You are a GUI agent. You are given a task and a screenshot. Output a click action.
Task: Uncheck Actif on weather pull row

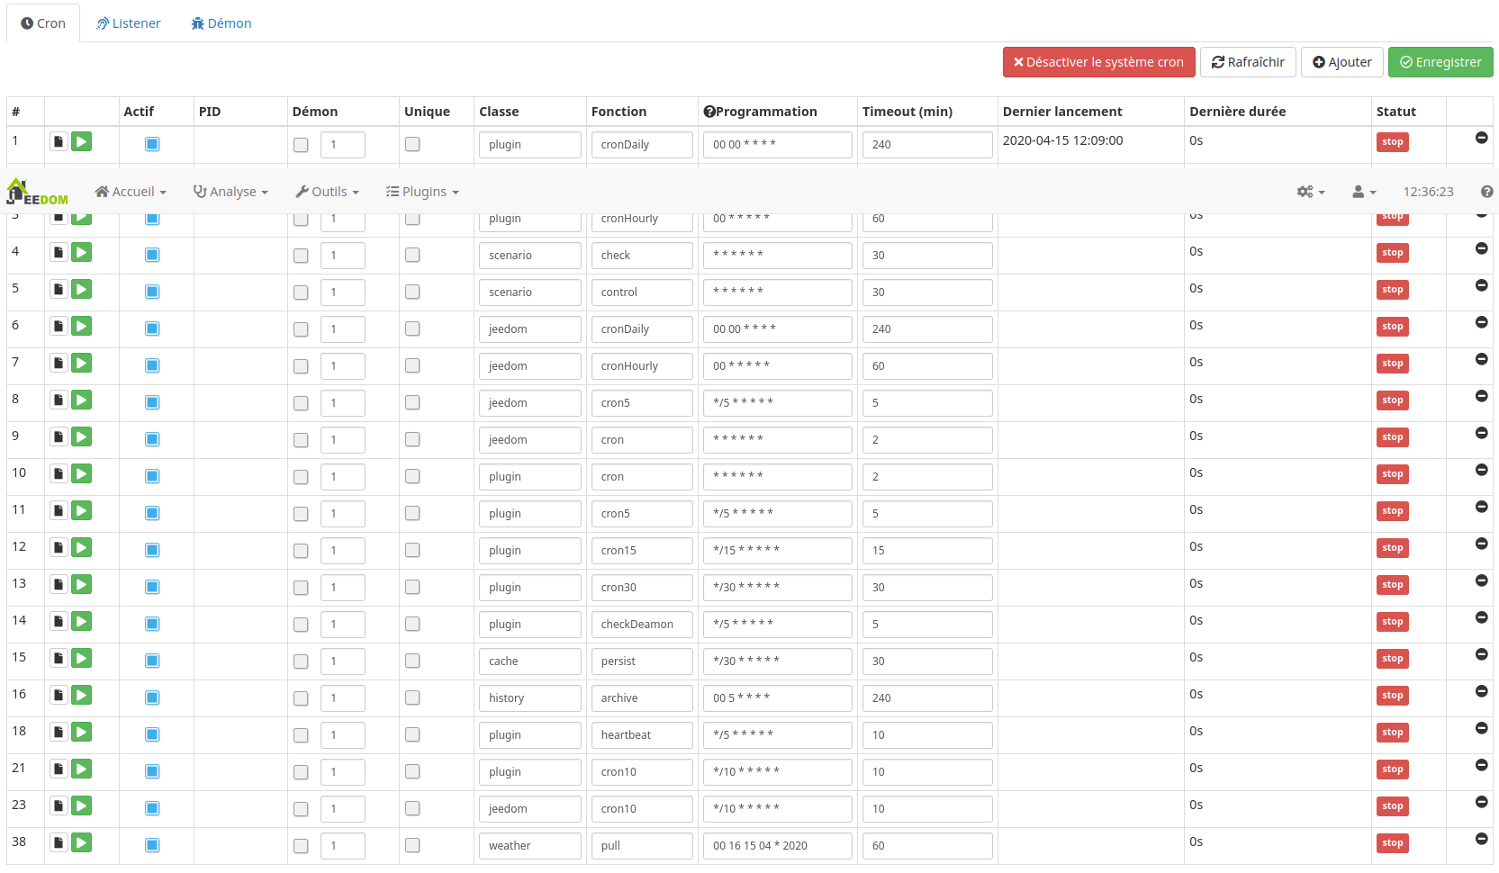(152, 845)
